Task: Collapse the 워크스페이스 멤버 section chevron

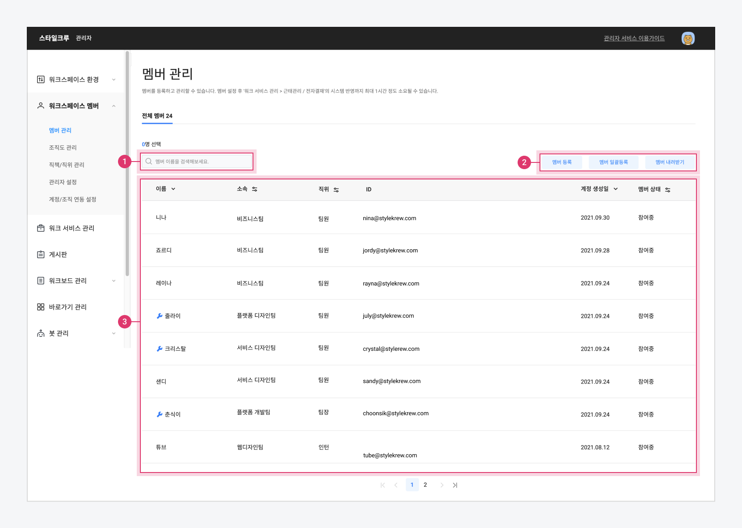Action: (114, 106)
